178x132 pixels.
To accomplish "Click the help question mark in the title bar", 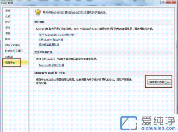I will pyautogui.click(x=163, y=2).
